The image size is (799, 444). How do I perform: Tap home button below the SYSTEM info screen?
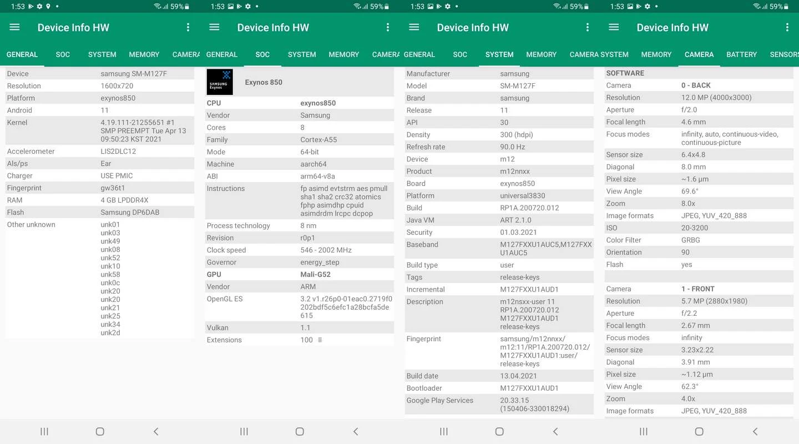(x=499, y=431)
